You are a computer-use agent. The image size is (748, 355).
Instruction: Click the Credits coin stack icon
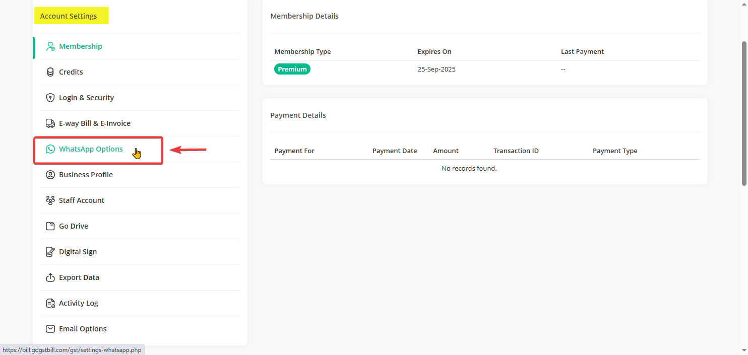coord(50,72)
